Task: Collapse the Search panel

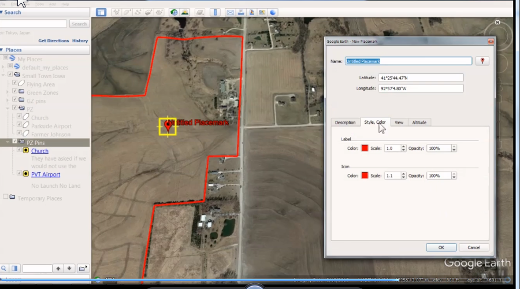Action: [x=2, y=12]
